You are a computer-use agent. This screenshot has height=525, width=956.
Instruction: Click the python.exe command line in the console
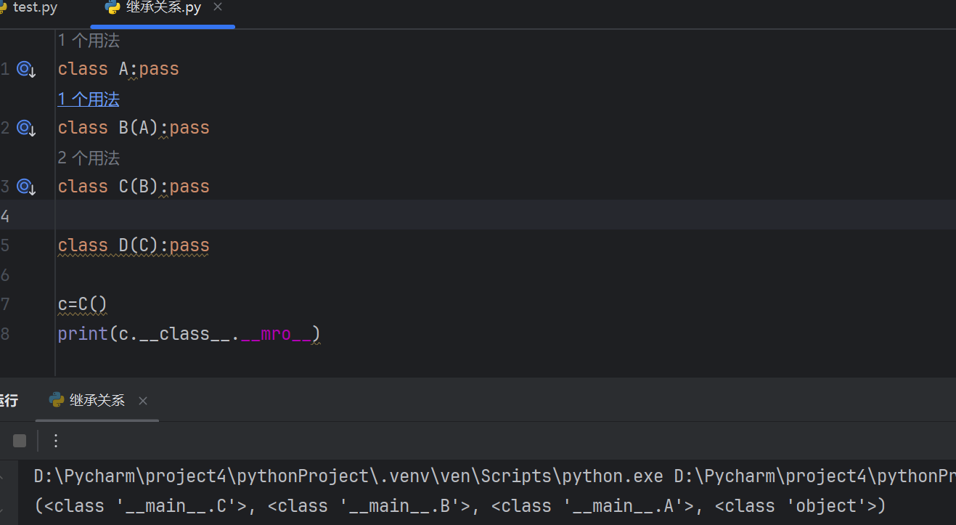(495, 476)
